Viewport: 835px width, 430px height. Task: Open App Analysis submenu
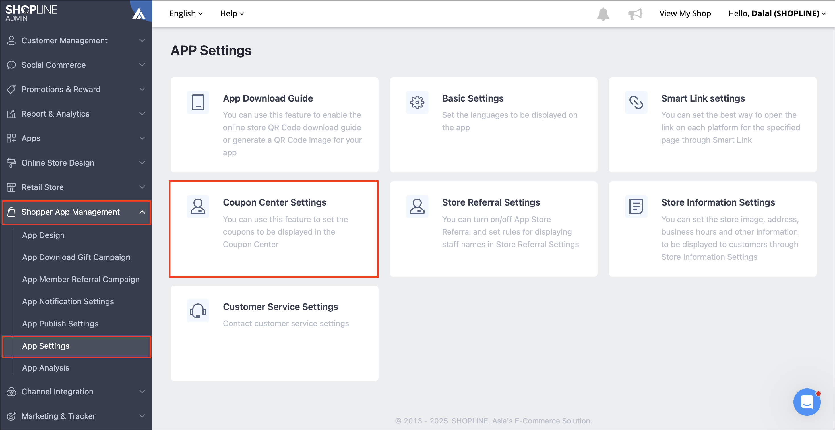[x=46, y=368]
